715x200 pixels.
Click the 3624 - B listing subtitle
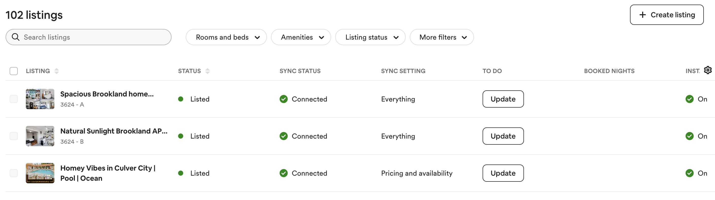point(72,141)
